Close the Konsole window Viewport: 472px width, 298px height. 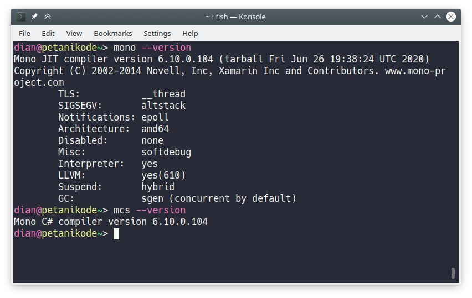pyautogui.click(x=451, y=17)
